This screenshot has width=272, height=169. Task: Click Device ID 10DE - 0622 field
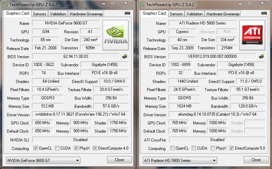coord(44,65)
